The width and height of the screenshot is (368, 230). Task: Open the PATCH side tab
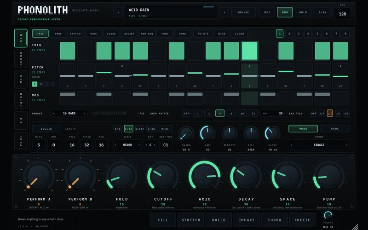tap(21, 100)
